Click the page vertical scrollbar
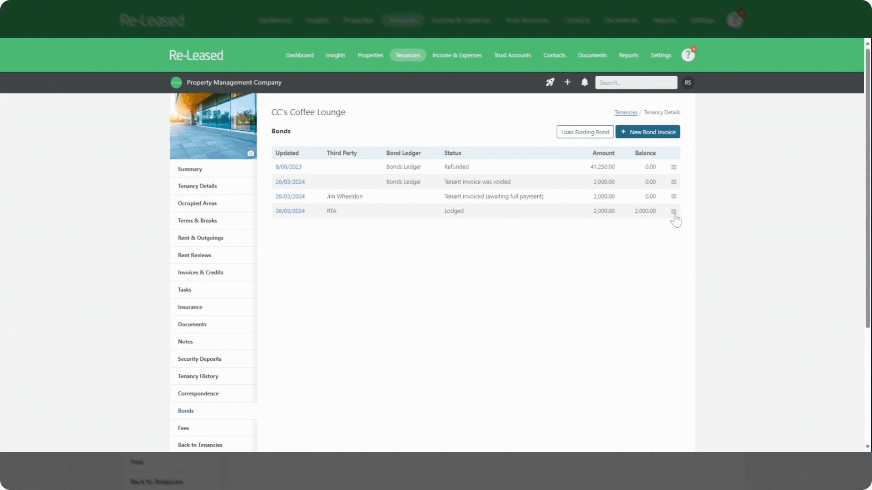Image resolution: width=872 pixels, height=490 pixels. click(867, 188)
